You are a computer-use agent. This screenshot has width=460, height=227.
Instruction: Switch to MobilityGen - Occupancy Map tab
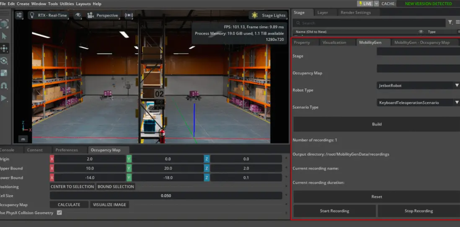pos(421,43)
